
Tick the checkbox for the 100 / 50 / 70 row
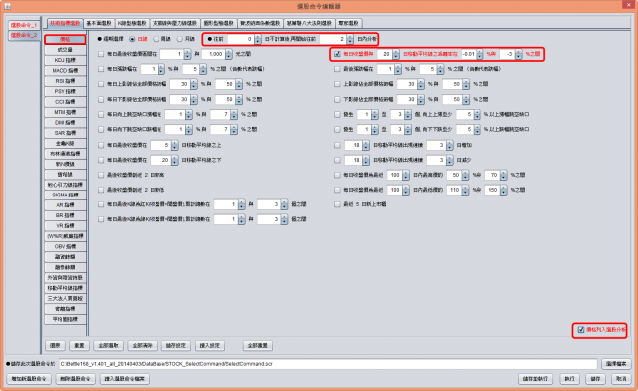click(x=337, y=175)
